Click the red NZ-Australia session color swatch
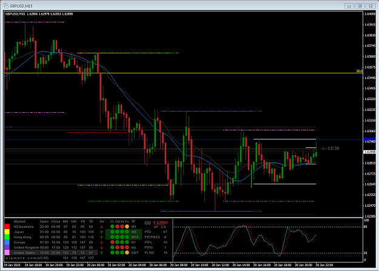The height and width of the screenshot is (271, 379). coord(7,227)
